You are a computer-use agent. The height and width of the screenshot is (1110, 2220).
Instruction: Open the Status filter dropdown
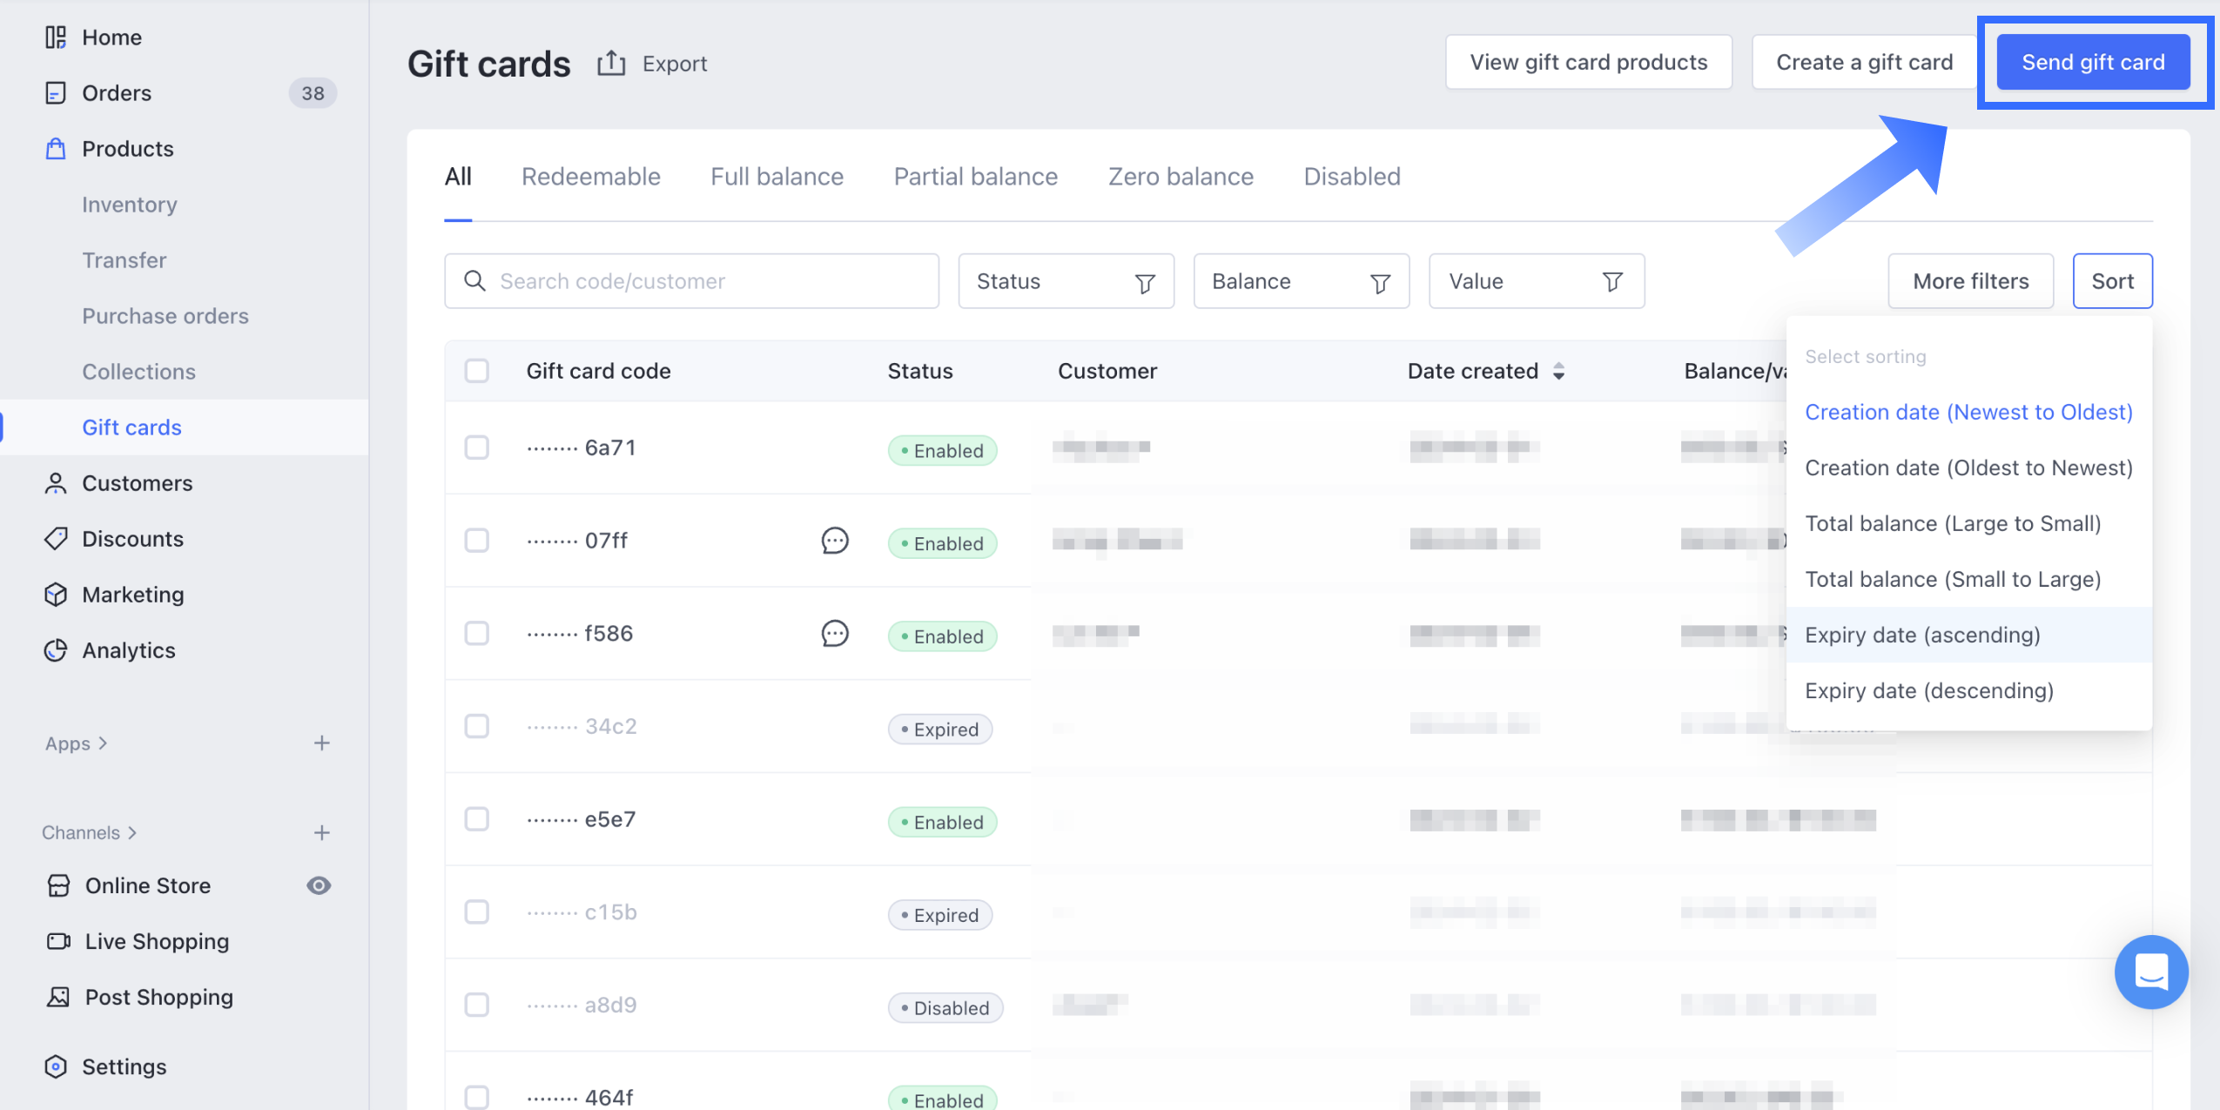click(x=1066, y=281)
